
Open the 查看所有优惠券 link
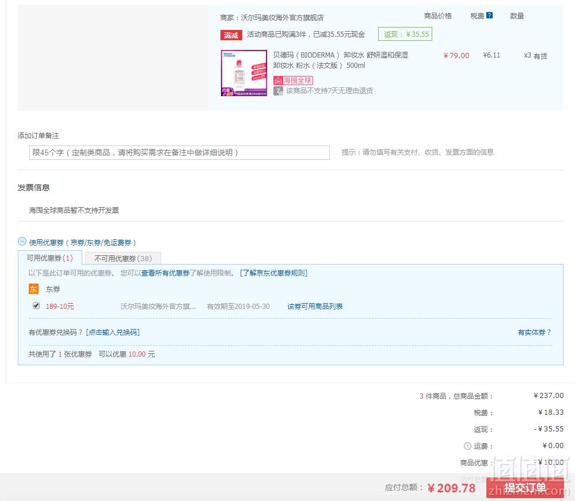pyautogui.click(x=165, y=273)
